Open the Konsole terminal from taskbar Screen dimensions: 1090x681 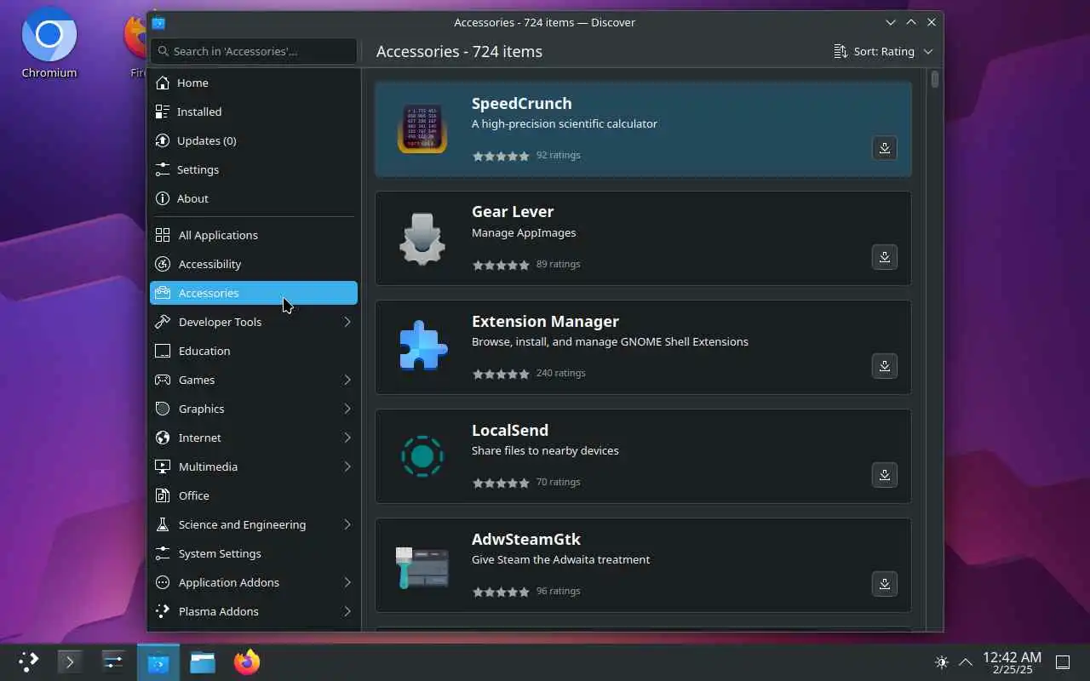point(70,661)
